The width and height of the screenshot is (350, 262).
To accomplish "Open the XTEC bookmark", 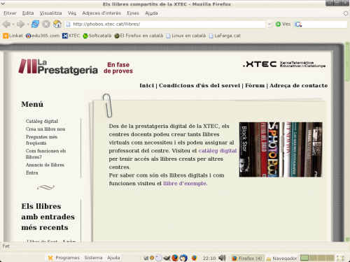I will pyautogui.click(x=71, y=36).
